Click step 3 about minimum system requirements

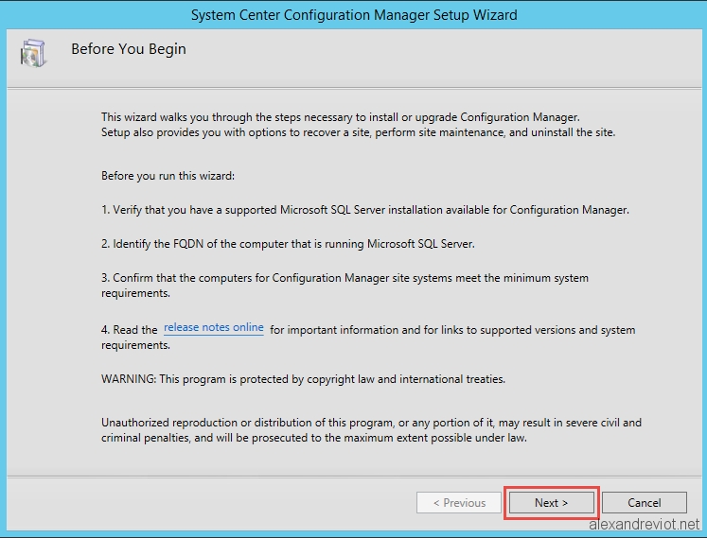tap(345, 286)
